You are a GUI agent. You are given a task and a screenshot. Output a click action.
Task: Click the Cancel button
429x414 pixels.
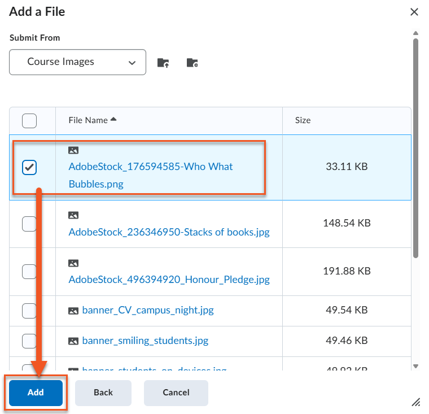click(x=176, y=393)
